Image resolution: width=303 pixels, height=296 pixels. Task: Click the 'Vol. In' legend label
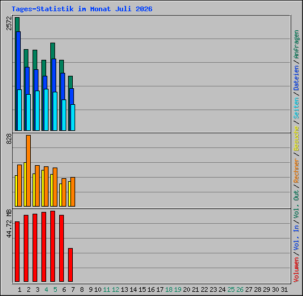click(x=296, y=238)
